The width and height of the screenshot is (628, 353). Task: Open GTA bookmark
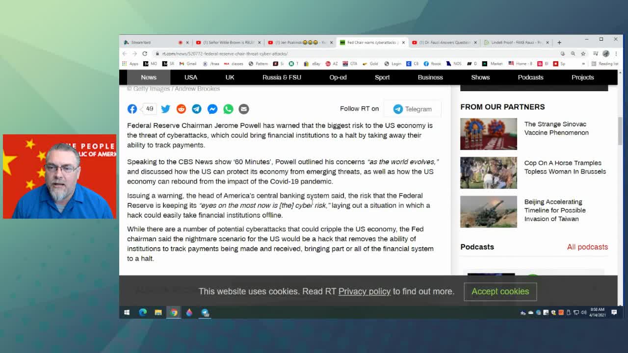point(350,64)
